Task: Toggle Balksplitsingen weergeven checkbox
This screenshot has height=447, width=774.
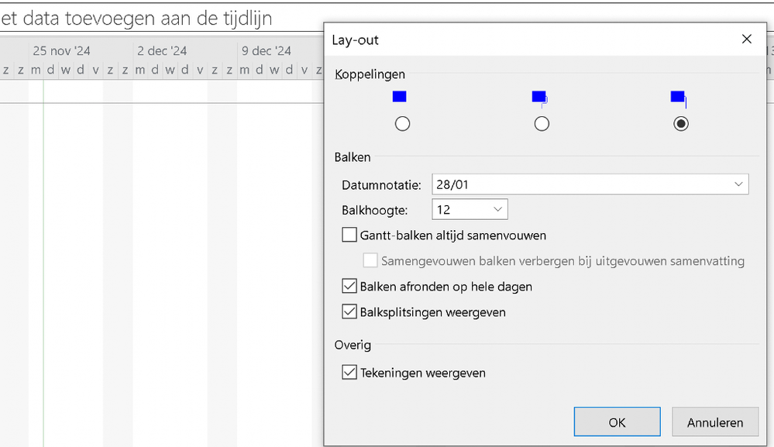Action: point(349,311)
